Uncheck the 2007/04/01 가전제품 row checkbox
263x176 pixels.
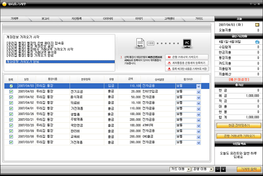click(x=11, y=109)
